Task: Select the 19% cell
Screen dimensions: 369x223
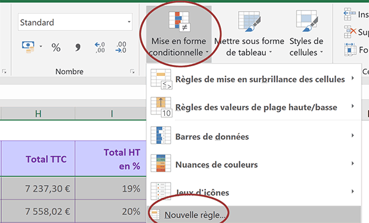Action: click(x=111, y=188)
